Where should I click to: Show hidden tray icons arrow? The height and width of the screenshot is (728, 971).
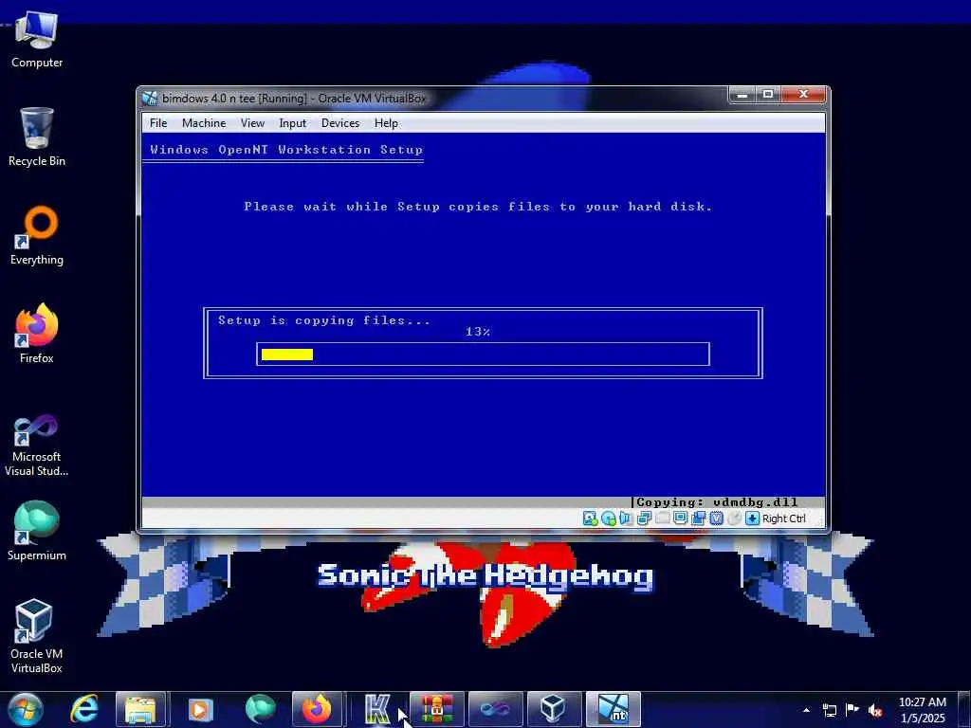point(806,710)
